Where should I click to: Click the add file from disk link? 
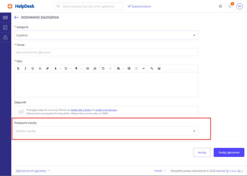81,110
